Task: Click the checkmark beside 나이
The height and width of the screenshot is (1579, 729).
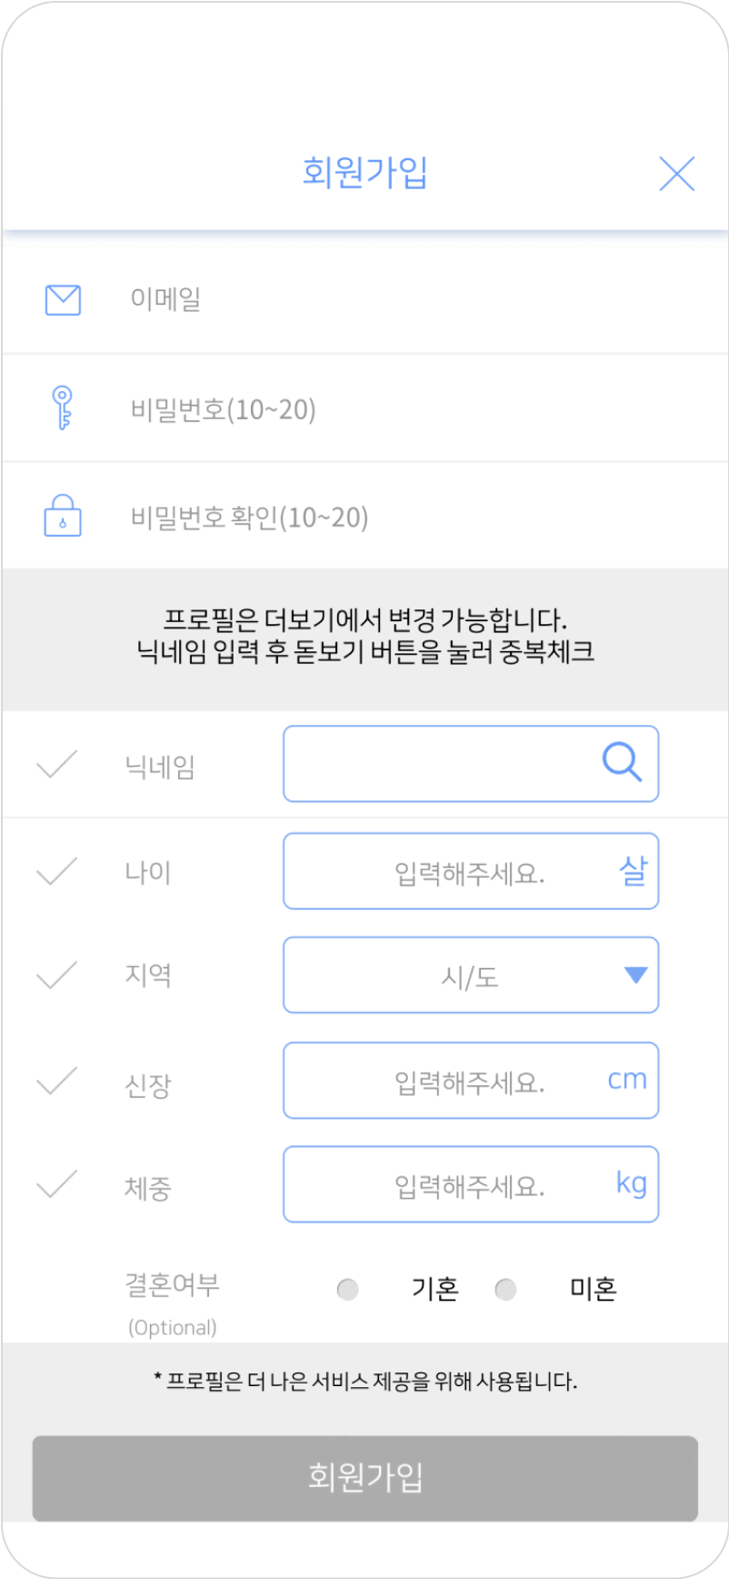Action: point(56,871)
